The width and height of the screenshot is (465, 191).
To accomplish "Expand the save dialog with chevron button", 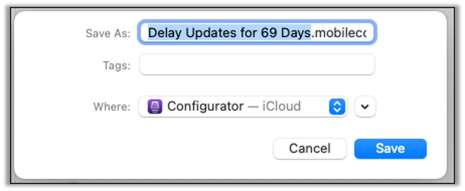I will pyautogui.click(x=365, y=107).
